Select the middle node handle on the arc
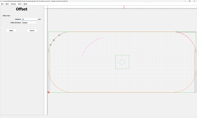197x118 pixels. click(54, 40)
